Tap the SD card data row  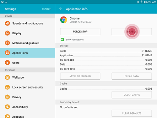[x=106, y=69]
